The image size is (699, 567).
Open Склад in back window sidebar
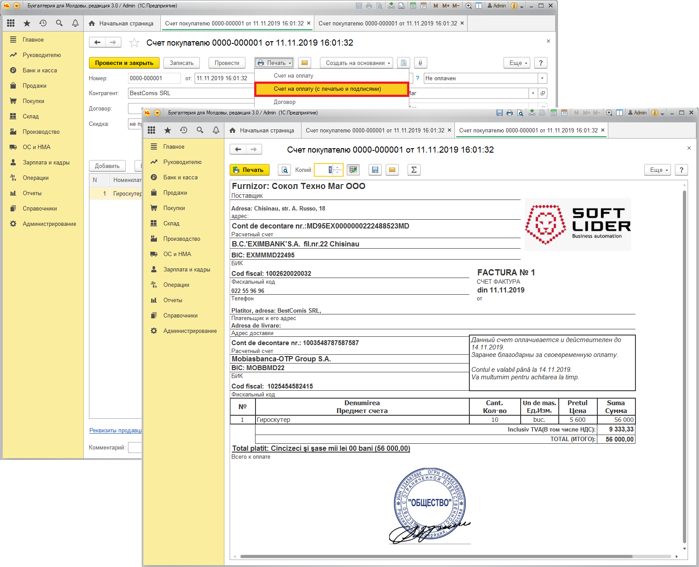pos(31,116)
